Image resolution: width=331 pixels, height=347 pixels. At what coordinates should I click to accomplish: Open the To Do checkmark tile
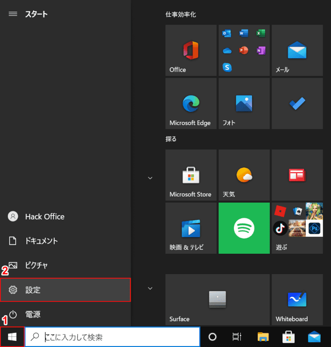click(x=297, y=103)
